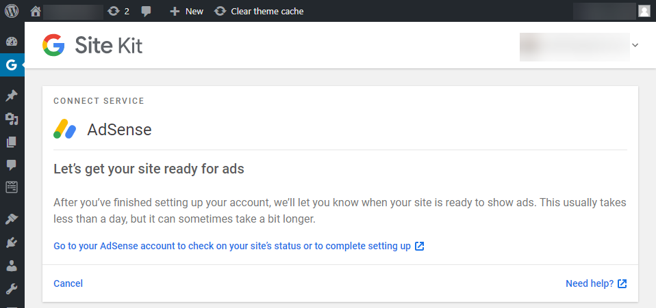The width and height of the screenshot is (656, 308).
Task: Clear theme cache
Action: pyautogui.click(x=259, y=11)
